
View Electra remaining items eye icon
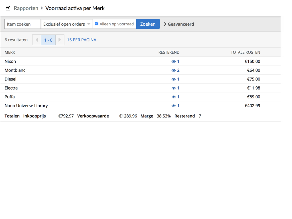coord(174,88)
